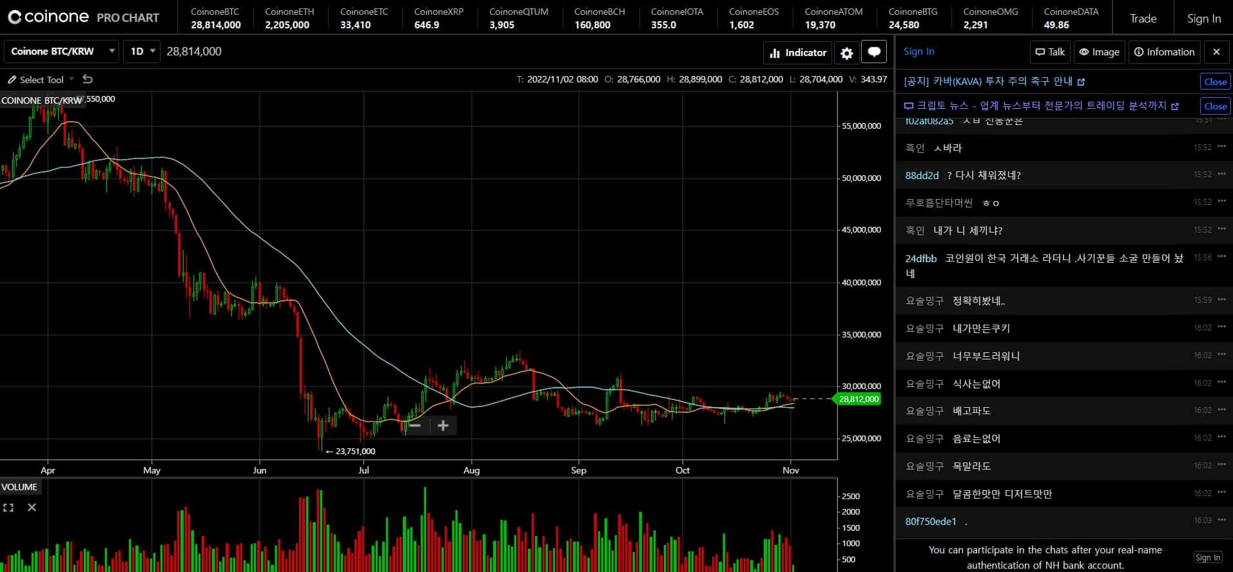
Task: Open options for message 다시 채워졌네?
Action: click(1221, 174)
